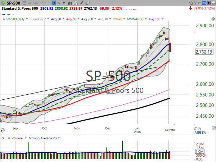Click the 21% scale value
This screenshot has height=162, width=216.
(x=197, y=128)
